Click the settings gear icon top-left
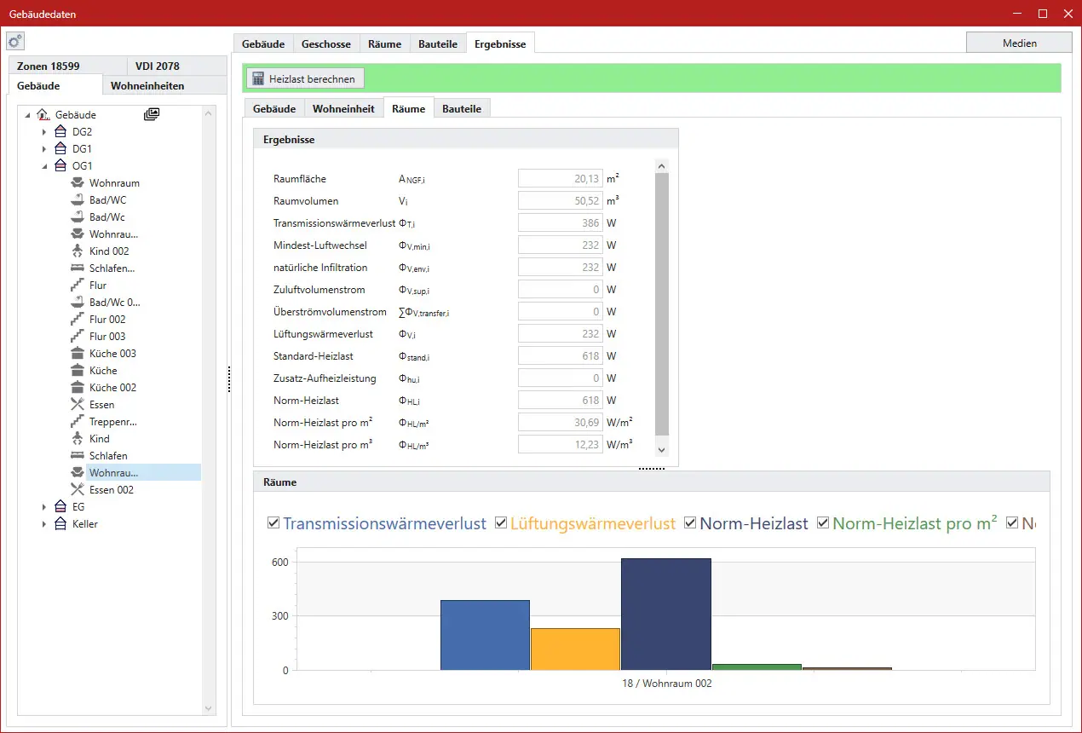This screenshot has height=733, width=1082. pos(15,42)
